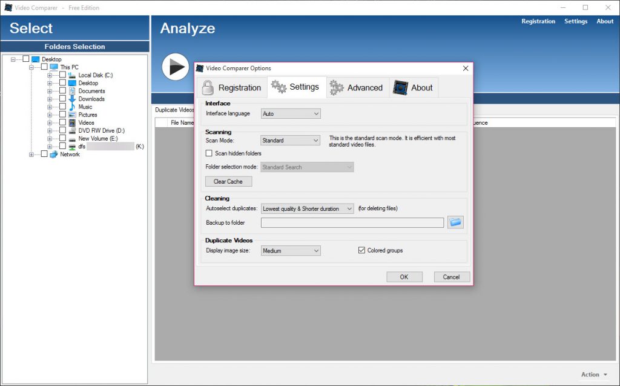Switch to the Advanced tab
Image resolution: width=620 pixels, height=386 pixels.
[x=357, y=87]
